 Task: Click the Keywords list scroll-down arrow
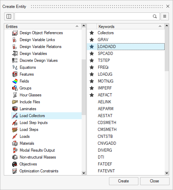coord(167,173)
